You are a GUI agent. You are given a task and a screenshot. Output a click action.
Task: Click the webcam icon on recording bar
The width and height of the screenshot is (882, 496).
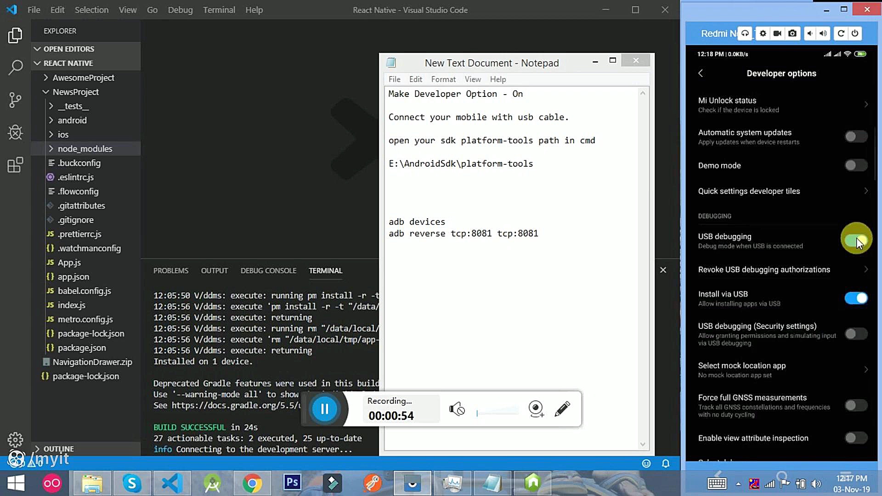(536, 409)
